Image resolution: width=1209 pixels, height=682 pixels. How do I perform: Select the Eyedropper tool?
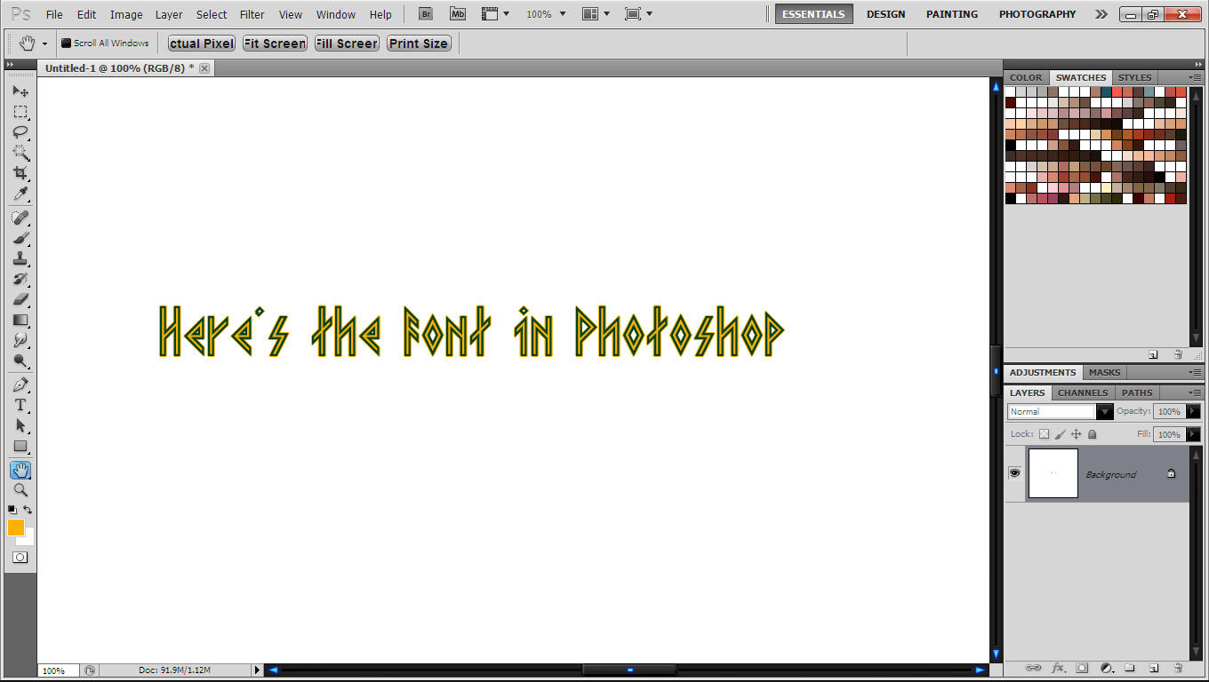20,194
